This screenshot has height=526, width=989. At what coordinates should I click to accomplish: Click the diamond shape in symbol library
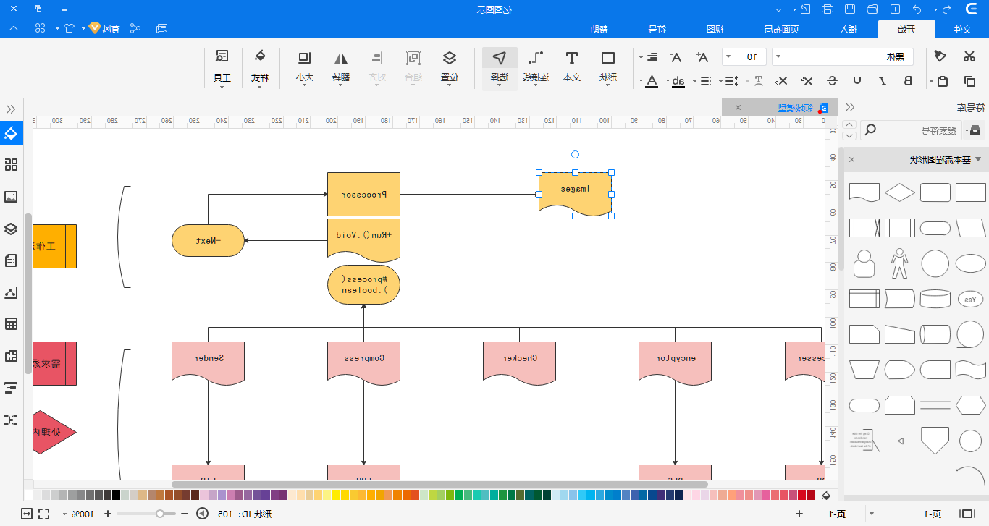900,192
